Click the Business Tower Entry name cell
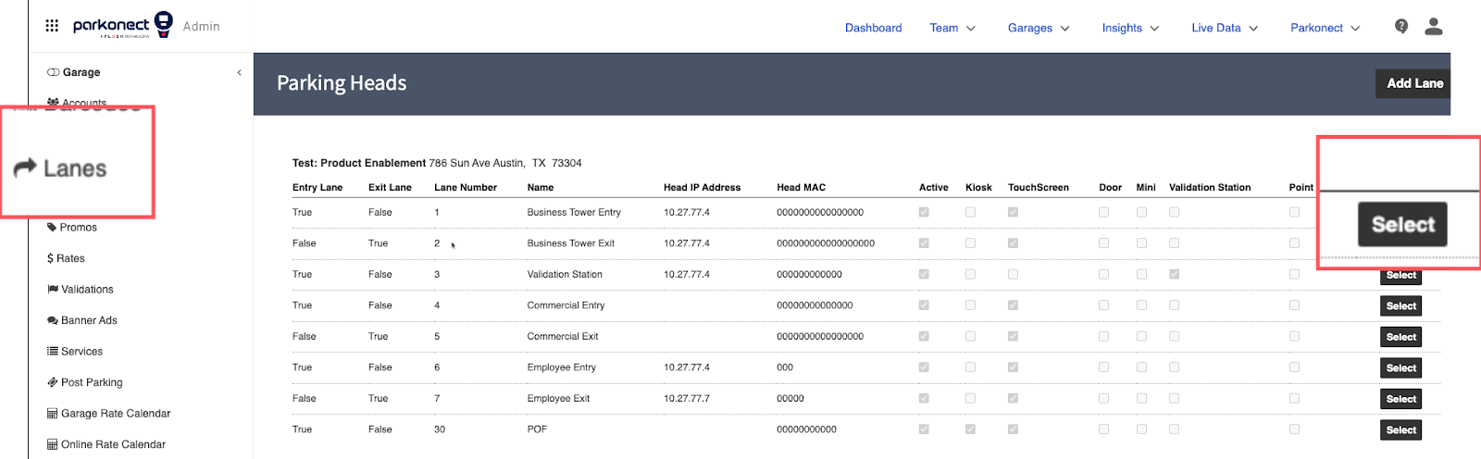Viewport: 1481px width, 459px height. click(574, 213)
